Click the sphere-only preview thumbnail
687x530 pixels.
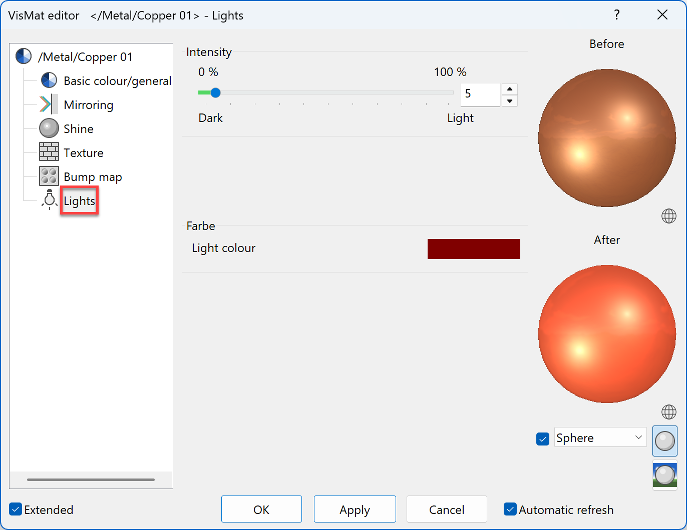[x=664, y=441]
